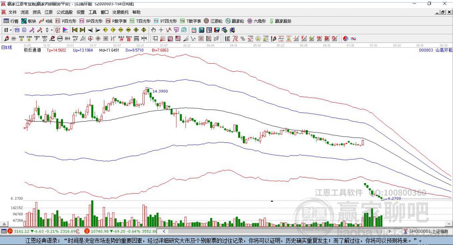Jump to first bar with green skip-back icon
453x245 pixels.
(74, 30)
